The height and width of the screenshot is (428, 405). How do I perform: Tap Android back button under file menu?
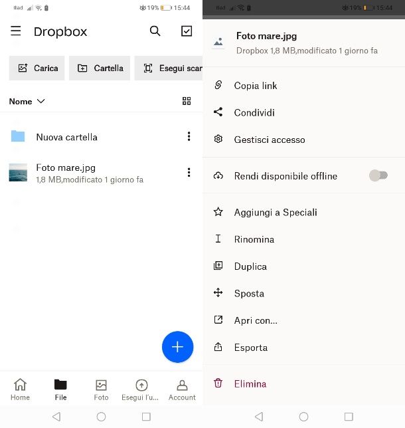259,417
